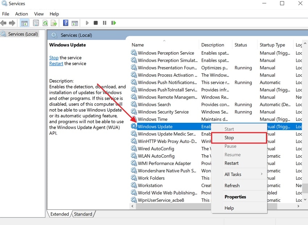Screen dimensions: 308x225
Task: Click the Pause Service toolbar icon
Action: 104,23
